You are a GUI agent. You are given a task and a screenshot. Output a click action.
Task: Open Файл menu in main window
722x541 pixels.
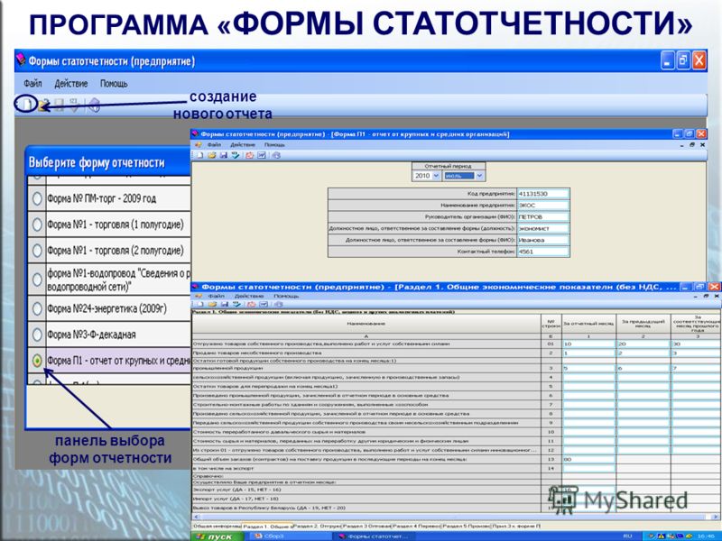pos(32,84)
